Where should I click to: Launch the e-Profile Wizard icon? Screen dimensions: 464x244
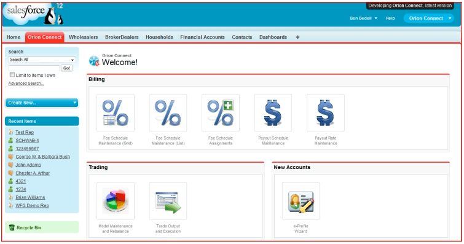pos(301,201)
